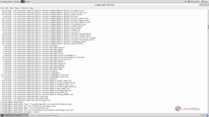Switch to the download.txt gedit taskbar window

(x=43, y=115)
